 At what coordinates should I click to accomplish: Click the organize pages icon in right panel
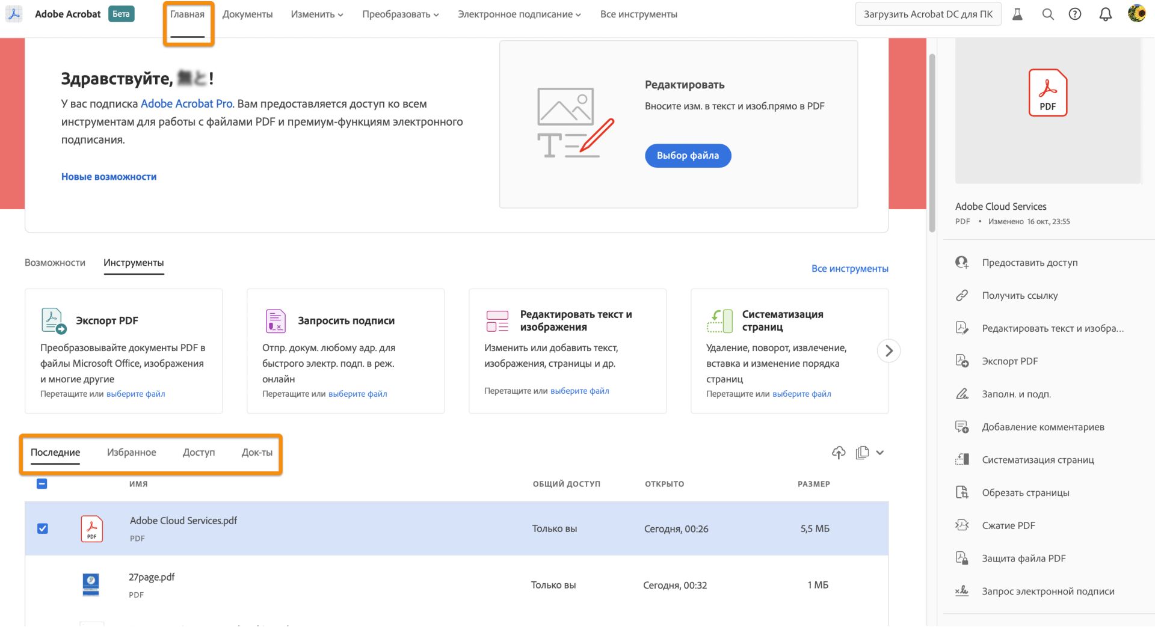tap(962, 460)
